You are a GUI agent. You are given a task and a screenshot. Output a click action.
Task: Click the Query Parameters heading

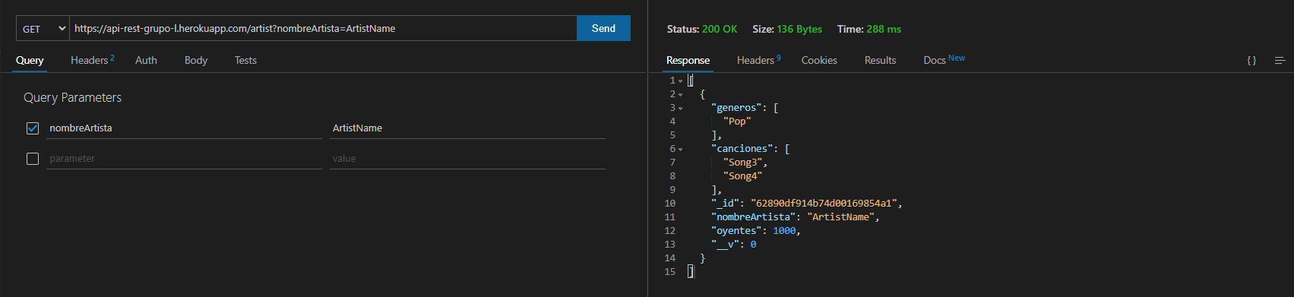72,97
